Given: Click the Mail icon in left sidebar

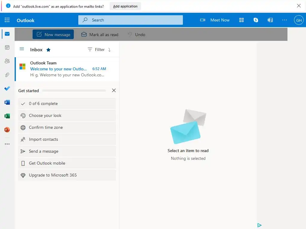Looking at the screenshot, I should (x=7, y=34).
